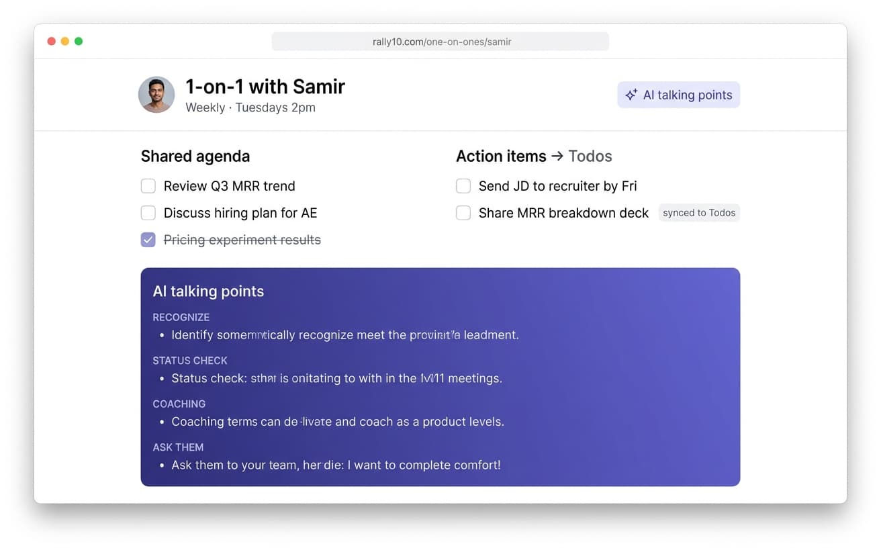The height and width of the screenshot is (548, 881).
Task: Click the COACHING section label
Action: coord(179,404)
